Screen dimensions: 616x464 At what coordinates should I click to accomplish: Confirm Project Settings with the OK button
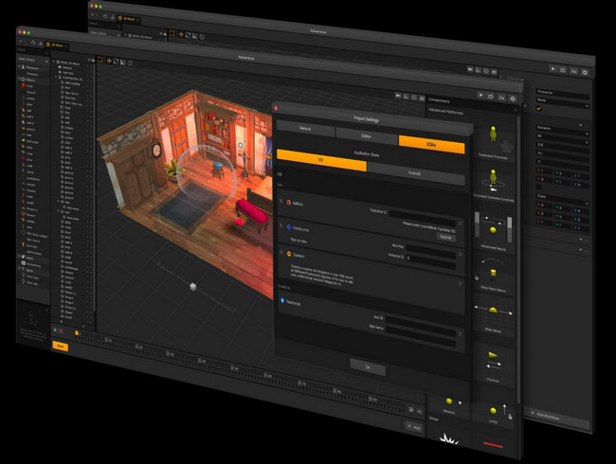(x=368, y=367)
